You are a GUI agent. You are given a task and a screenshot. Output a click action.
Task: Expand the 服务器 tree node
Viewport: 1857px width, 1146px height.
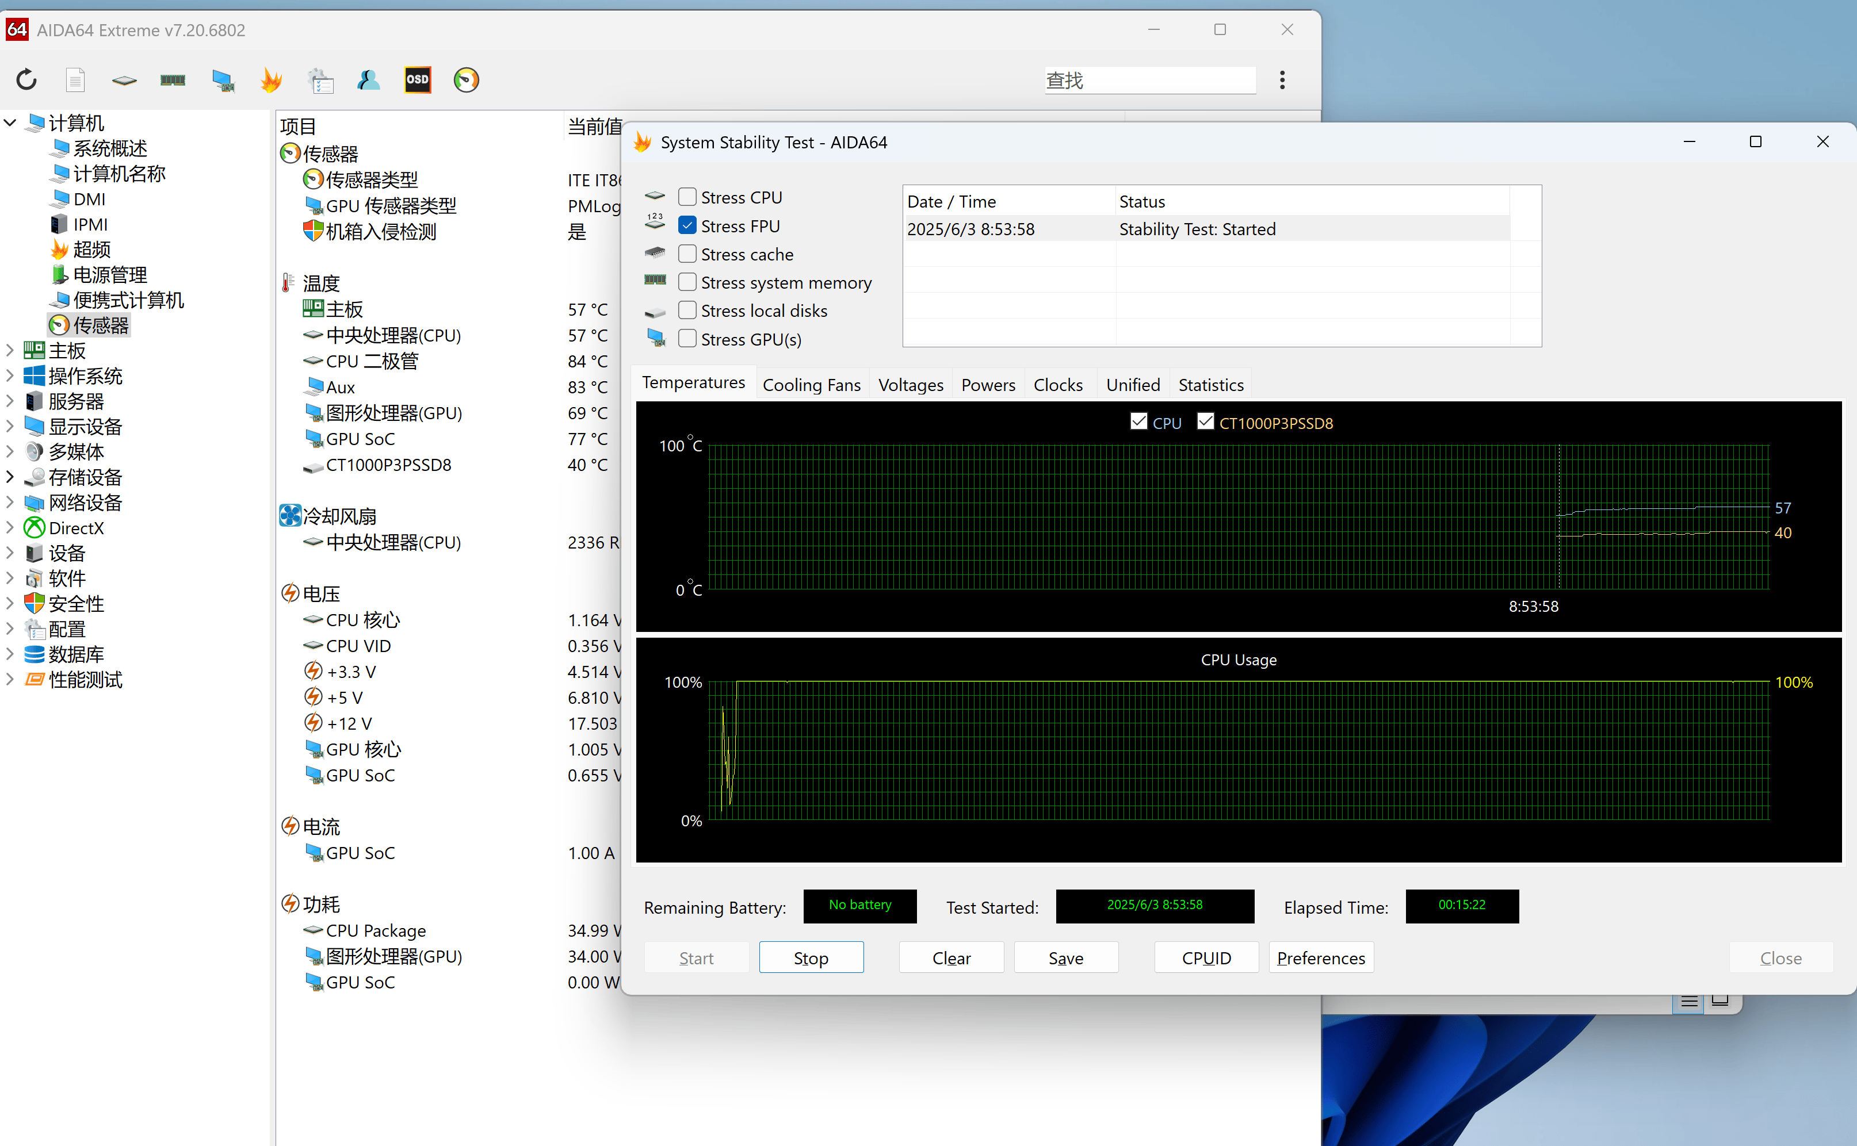click(x=10, y=401)
